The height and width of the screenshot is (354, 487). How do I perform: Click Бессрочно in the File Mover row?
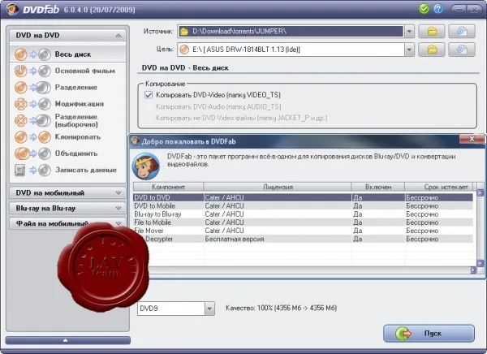tap(422, 231)
